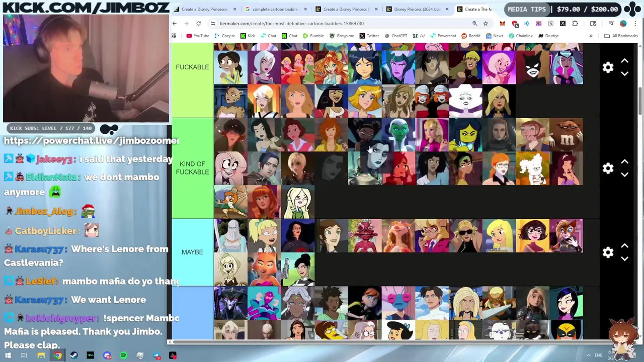This screenshot has width=644, height=362.
Task: Select the brown 'm' M&M character thumbnail
Action: click(x=567, y=135)
